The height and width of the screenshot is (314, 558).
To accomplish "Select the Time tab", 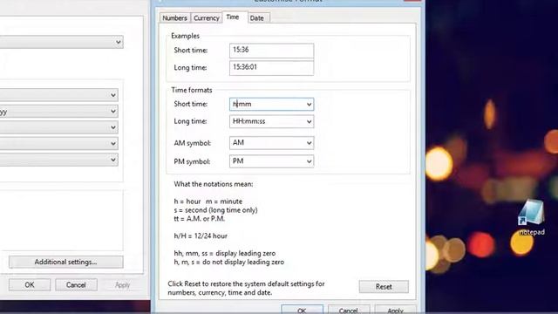I will click(x=233, y=17).
